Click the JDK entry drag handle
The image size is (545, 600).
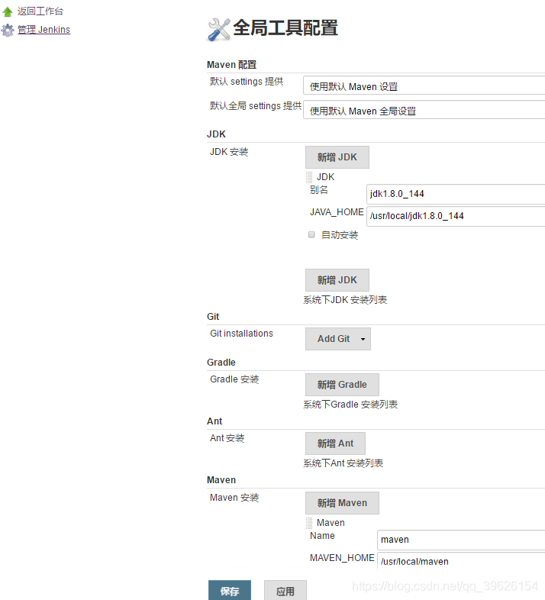click(x=309, y=177)
